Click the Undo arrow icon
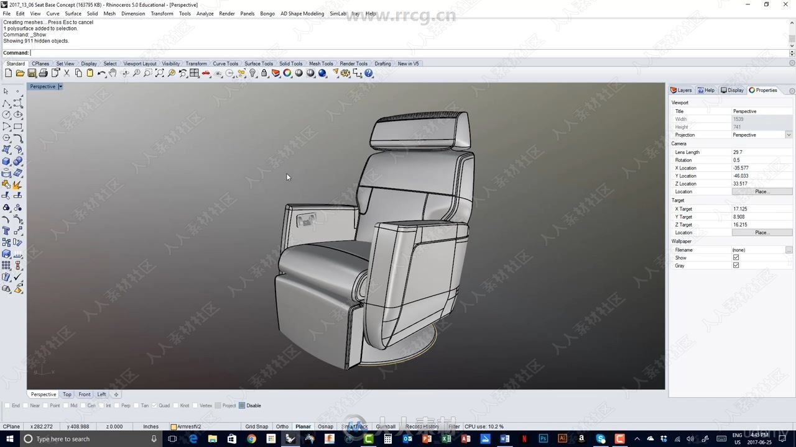 pos(101,73)
